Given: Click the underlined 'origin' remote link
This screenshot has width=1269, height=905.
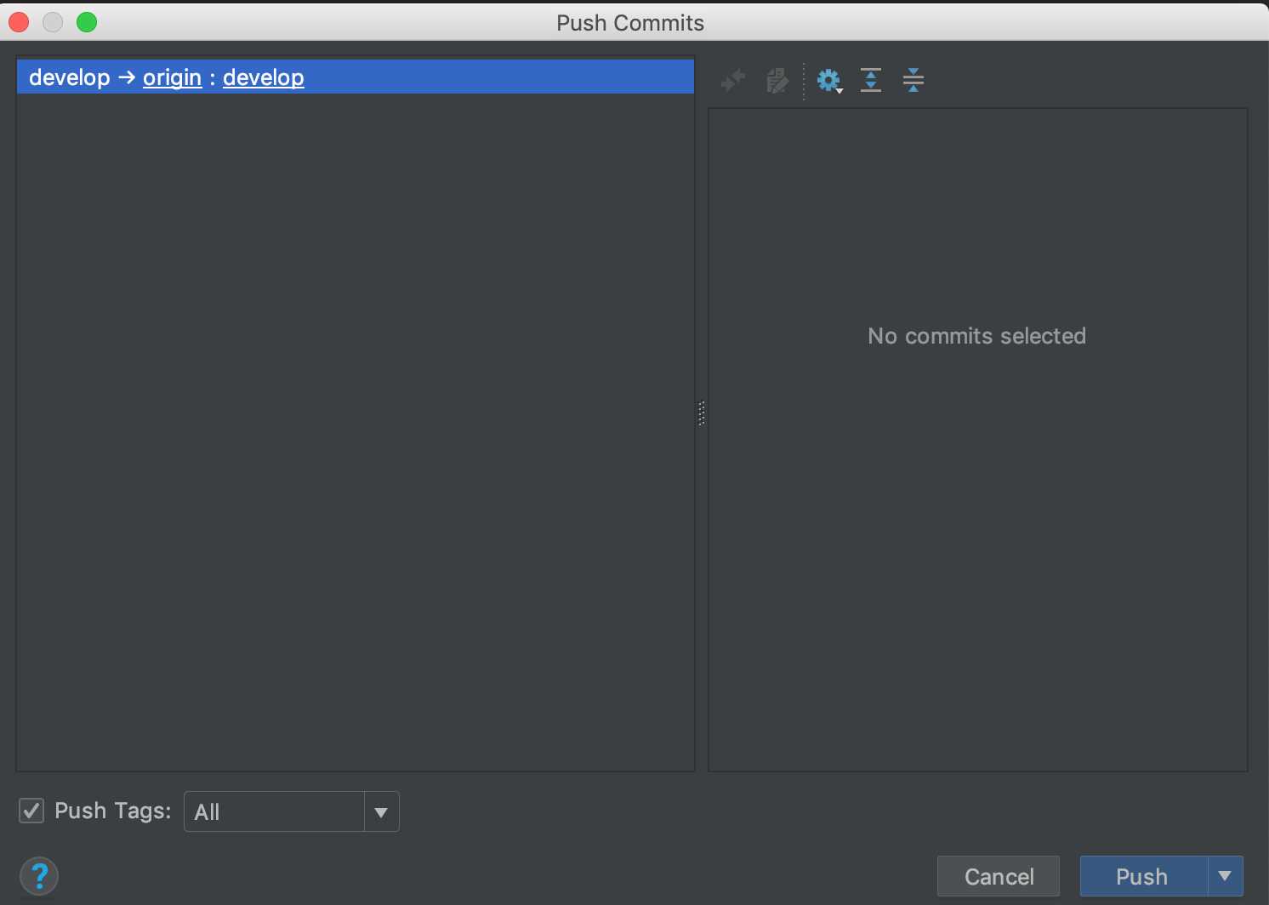Looking at the screenshot, I should (x=172, y=77).
